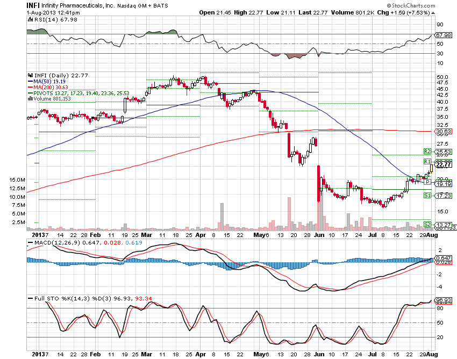
Task: Click the 'Last 22.77' quote value
Action: click(x=313, y=12)
